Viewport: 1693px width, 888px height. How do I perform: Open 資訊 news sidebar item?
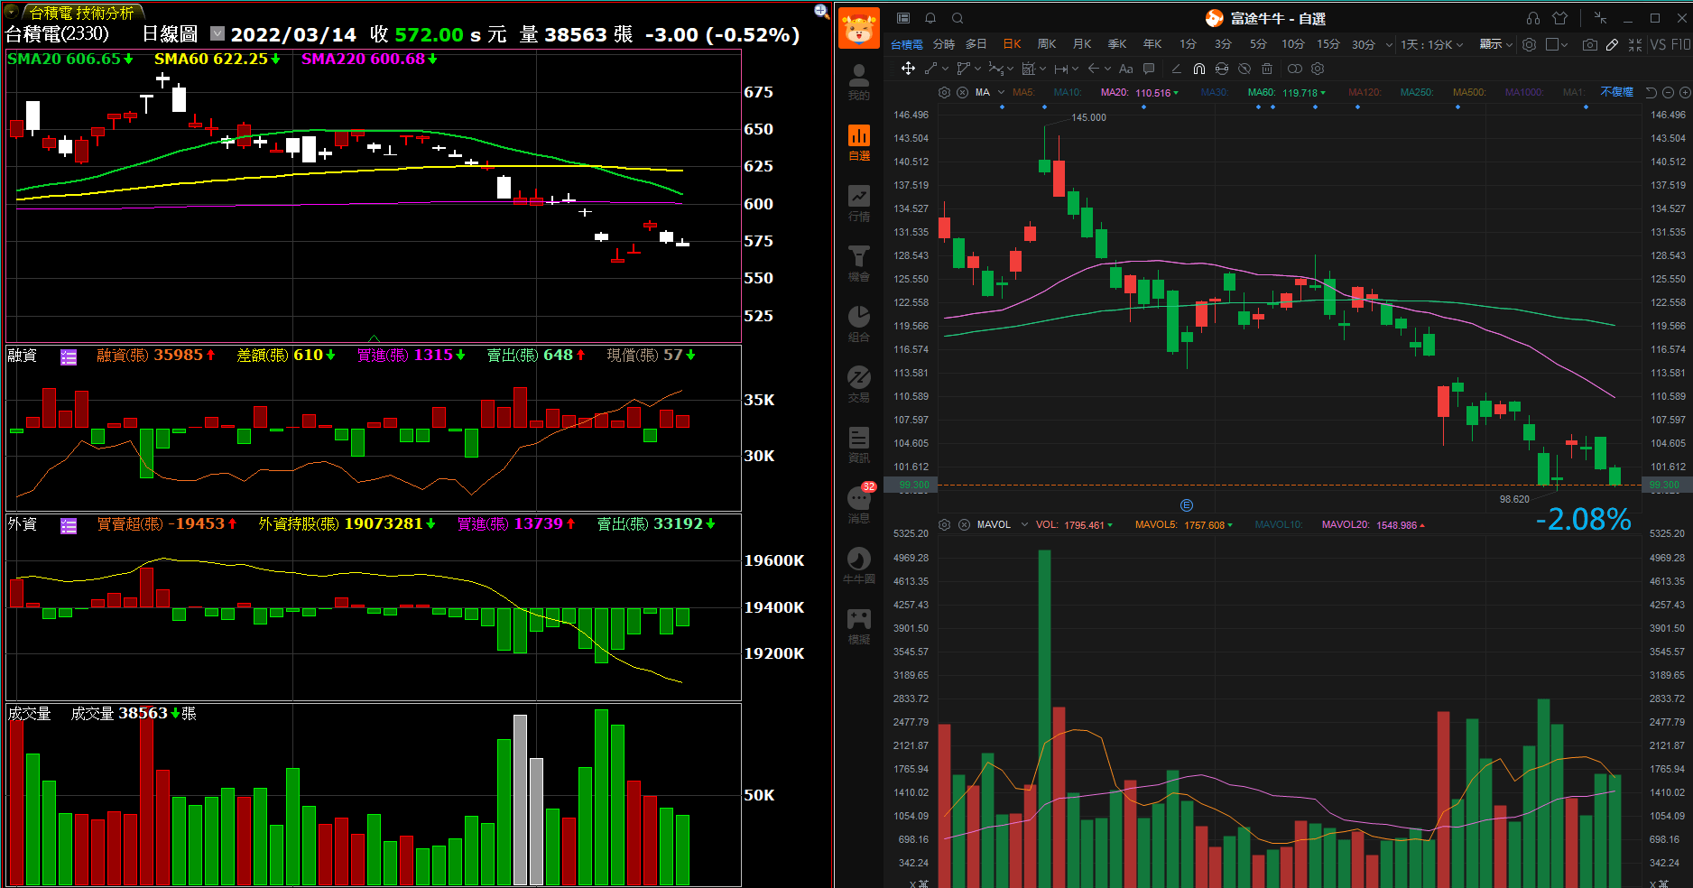click(x=859, y=445)
